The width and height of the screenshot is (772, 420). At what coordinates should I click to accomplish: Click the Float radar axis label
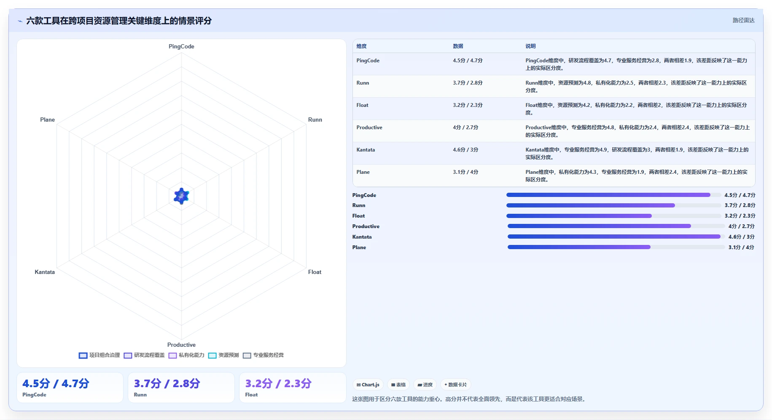(x=315, y=272)
